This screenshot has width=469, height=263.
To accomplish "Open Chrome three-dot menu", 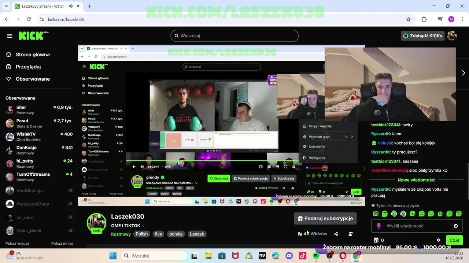I will (462, 19).
